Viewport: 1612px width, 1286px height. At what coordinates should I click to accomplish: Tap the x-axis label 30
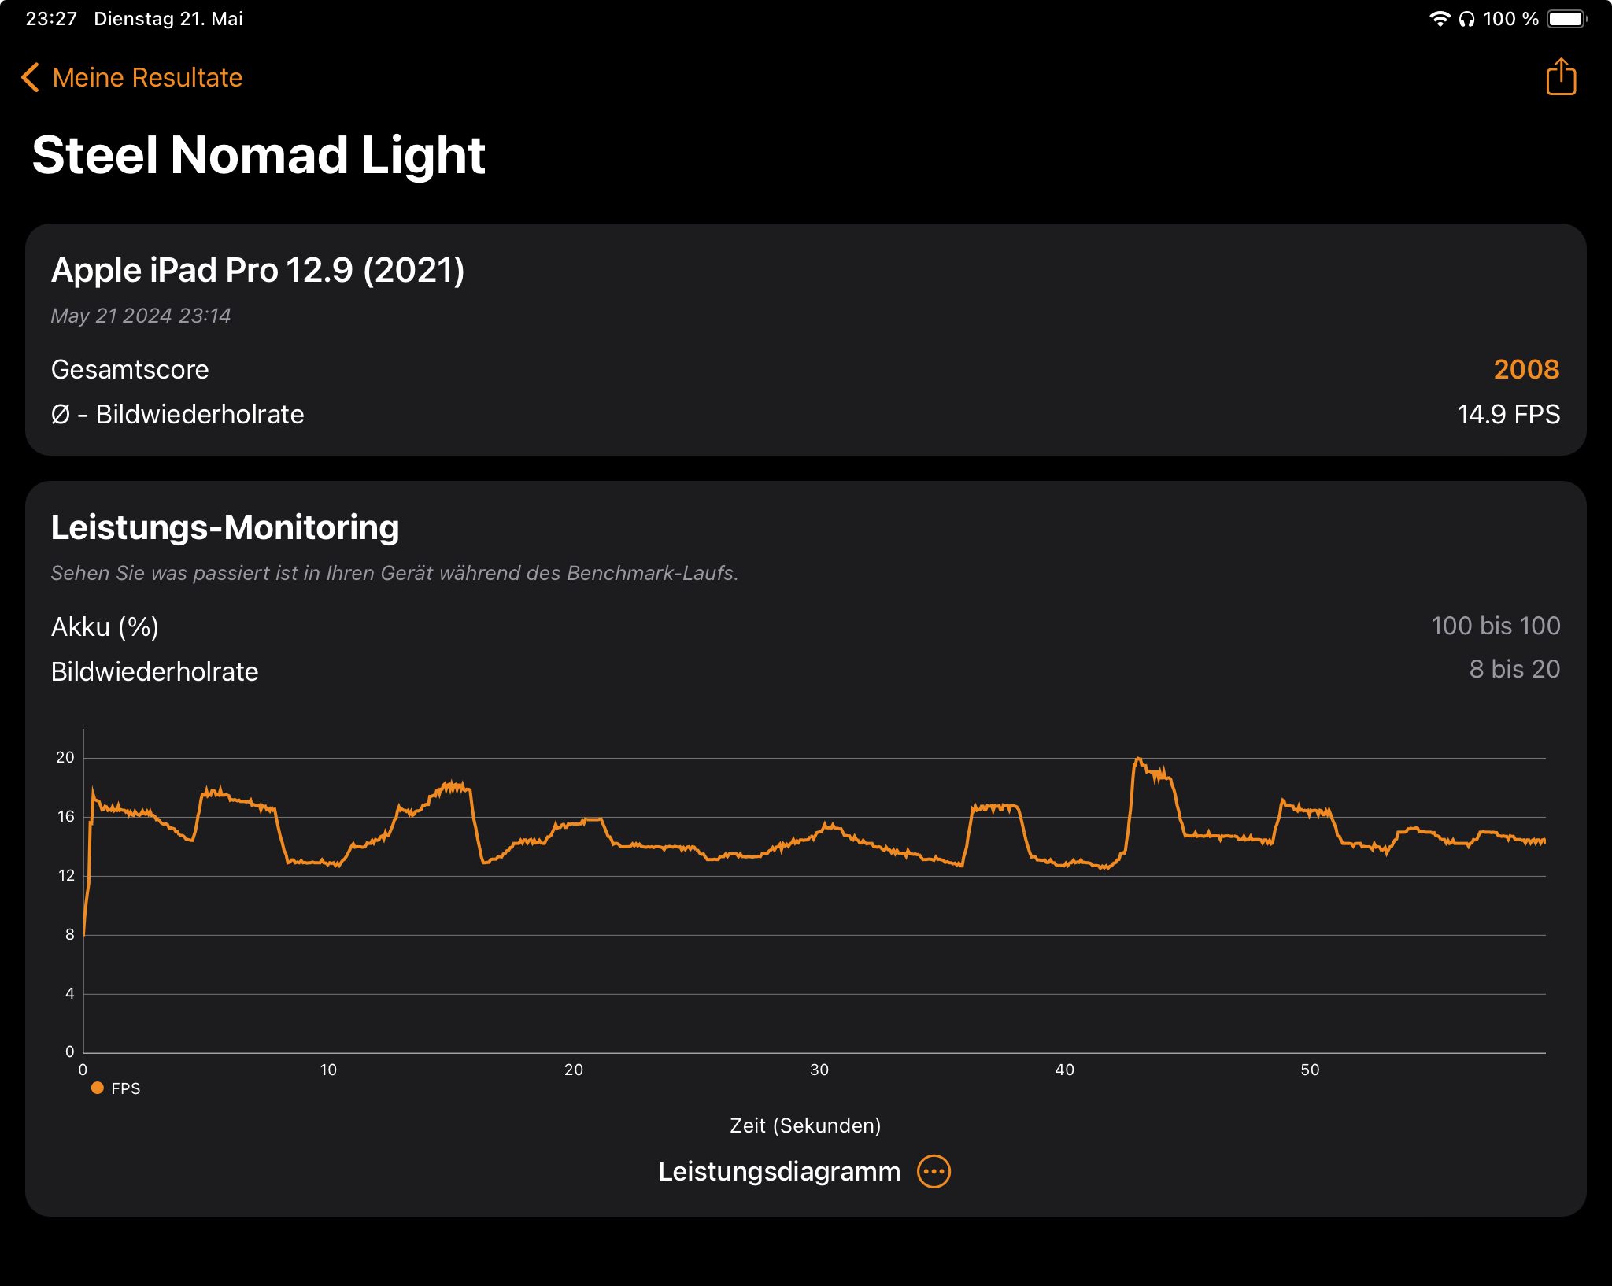819,1070
